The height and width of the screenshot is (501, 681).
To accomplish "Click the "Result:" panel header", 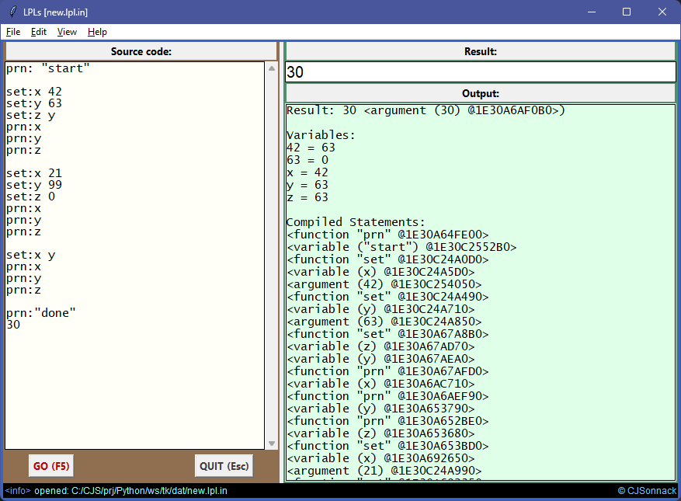I will point(480,51).
